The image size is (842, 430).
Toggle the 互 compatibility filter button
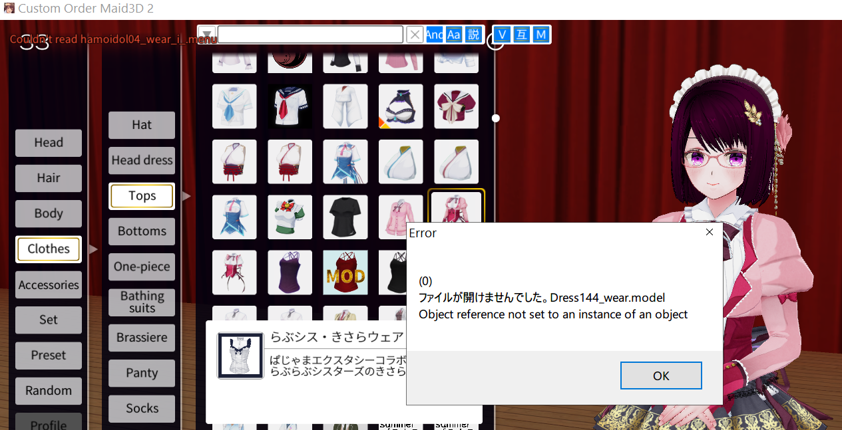click(522, 35)
